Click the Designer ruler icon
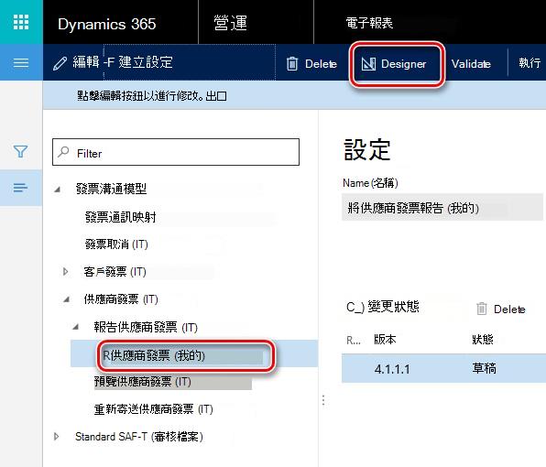Screen dimensions: 546x467 point(368,64)
